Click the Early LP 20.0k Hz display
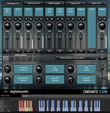Viewport: 110px width, 113px height. pos(86,79)
